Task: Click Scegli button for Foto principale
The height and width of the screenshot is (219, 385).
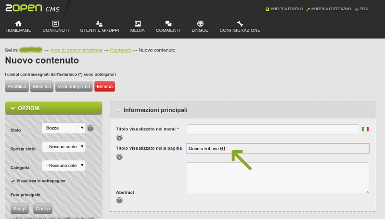Action: point(20,209)
